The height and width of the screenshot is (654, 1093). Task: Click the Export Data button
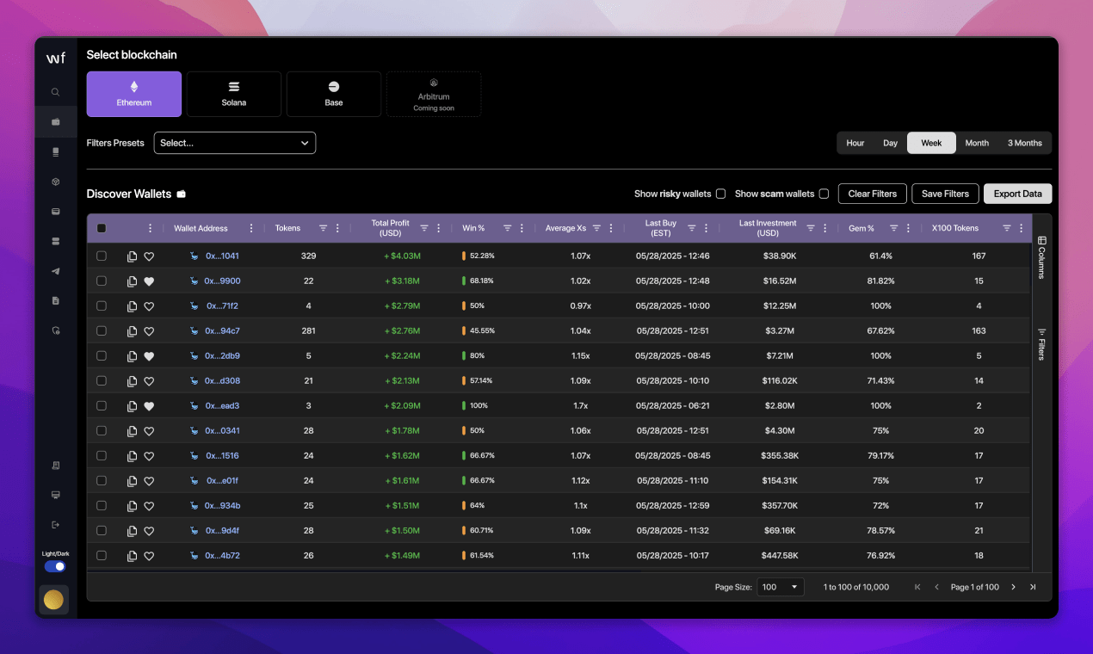pos(1018,194)
